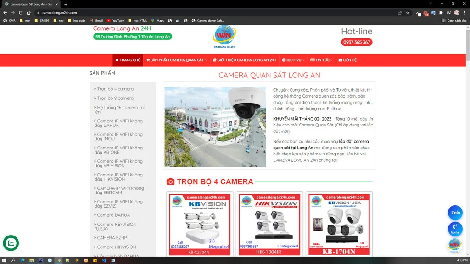Open a new browser tab with plus

click(x=66, y=4)
